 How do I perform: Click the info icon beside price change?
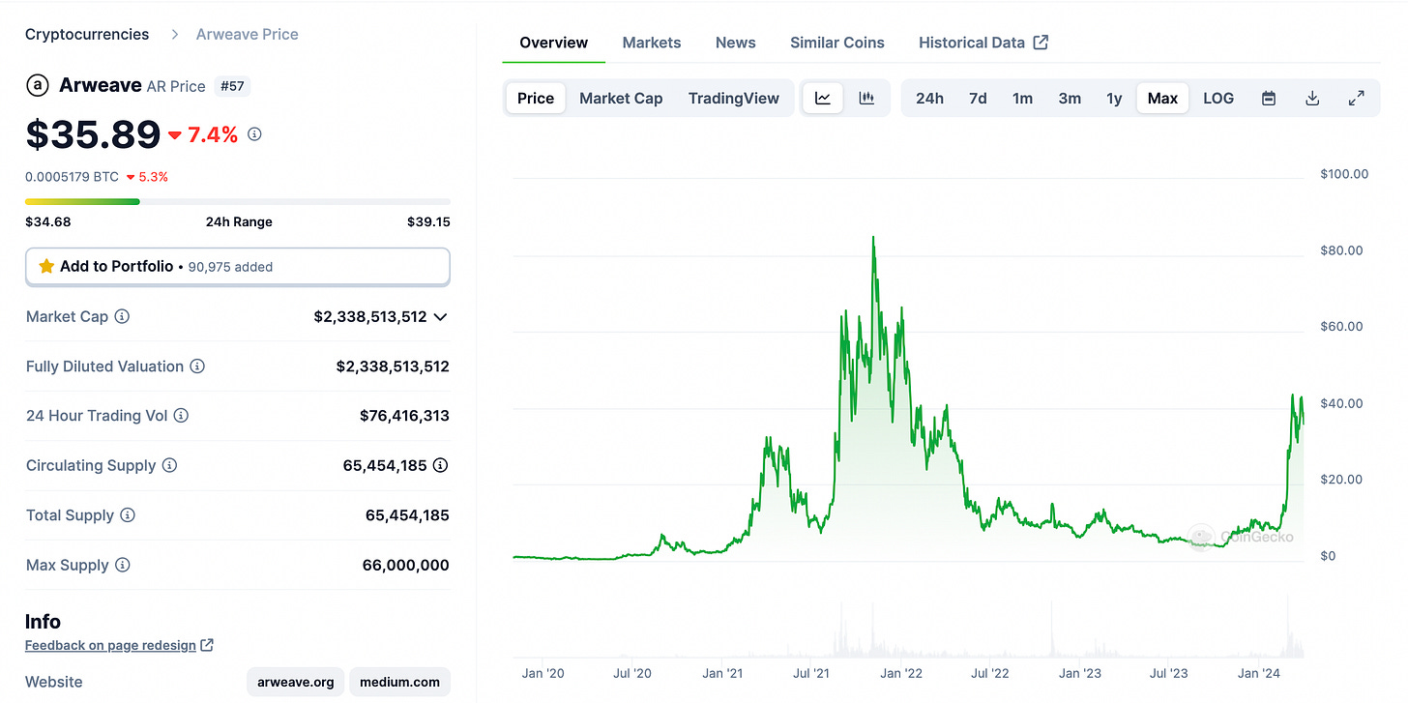(x=254, y=134)
